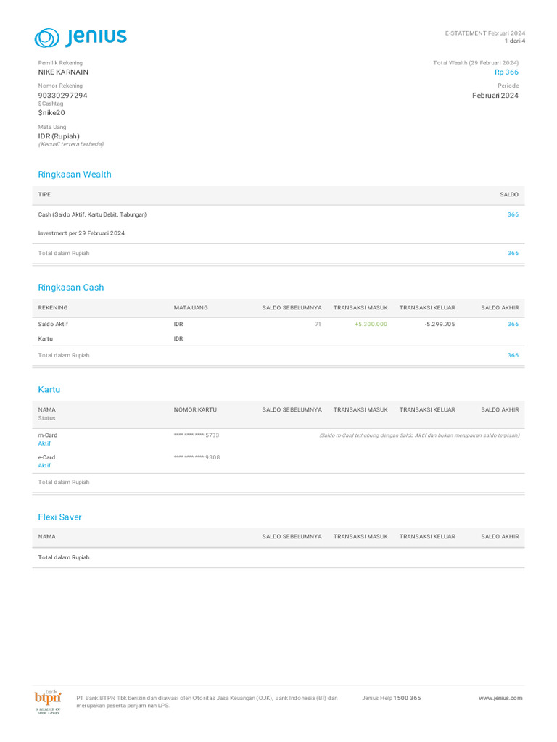Click the incoming transaction amount +5.300.000

click(x=371, y=325)
